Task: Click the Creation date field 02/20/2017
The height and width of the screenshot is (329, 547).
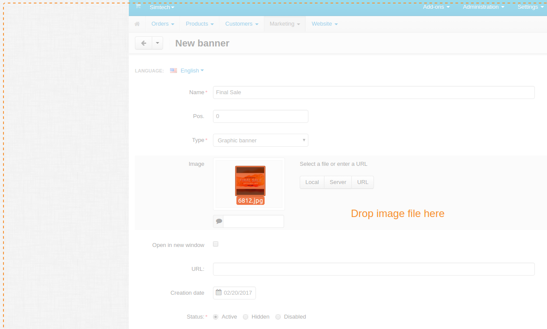Action: point(234,293)
